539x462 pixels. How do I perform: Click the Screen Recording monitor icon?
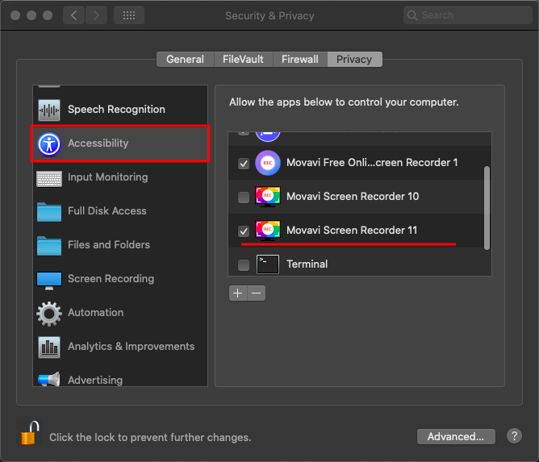coord(49,281)
